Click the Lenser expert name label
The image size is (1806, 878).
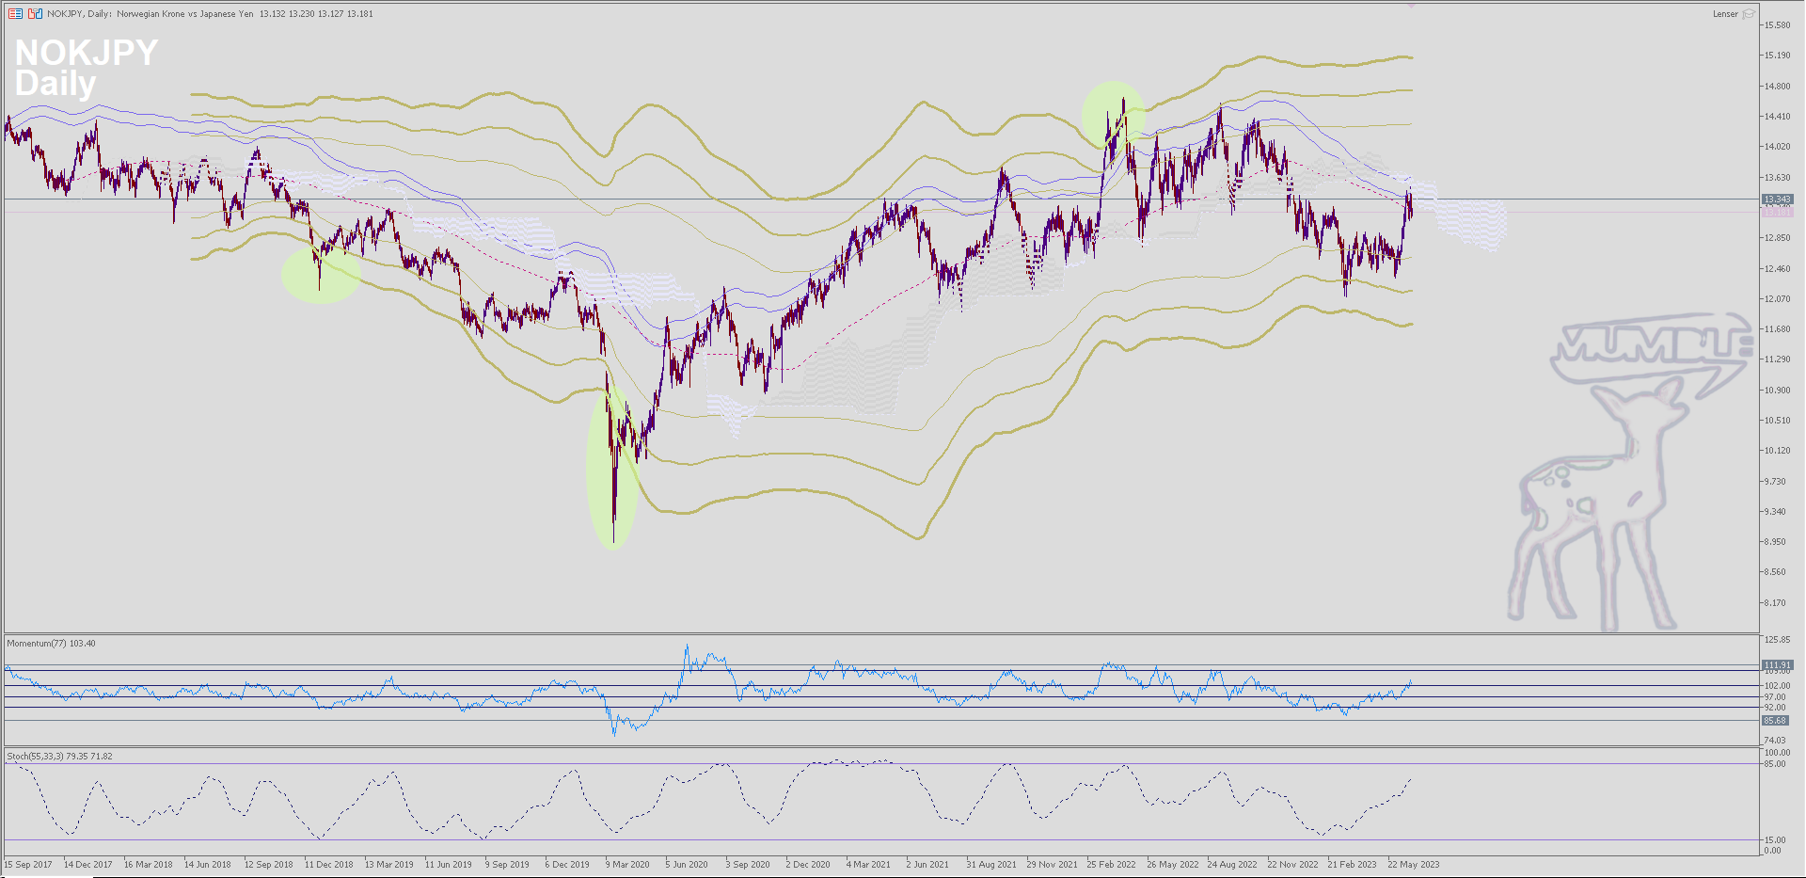point(1725,14)
